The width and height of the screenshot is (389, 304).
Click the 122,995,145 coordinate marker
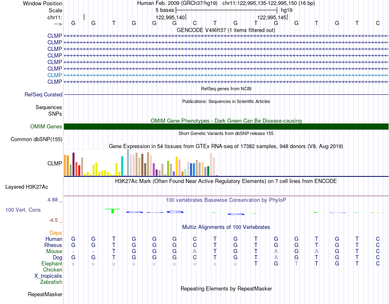coord(272,17)
